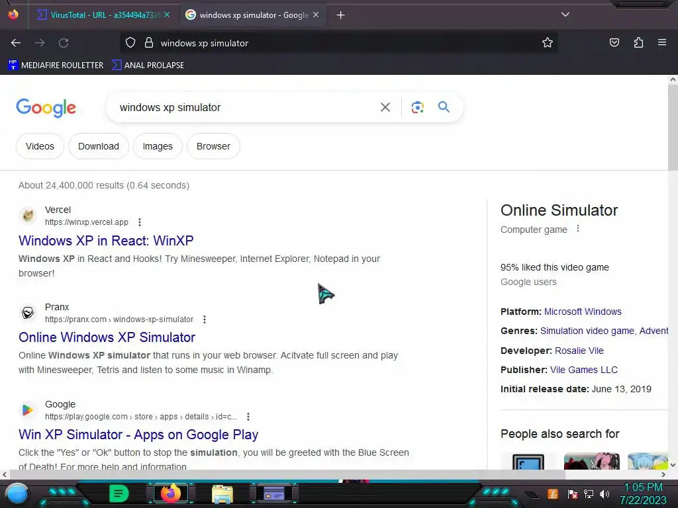Image resolution: width=678 pixels, height=508 pixels.
Task: Open the Vile Games LLC publisher link
Action: click(584, 370)
